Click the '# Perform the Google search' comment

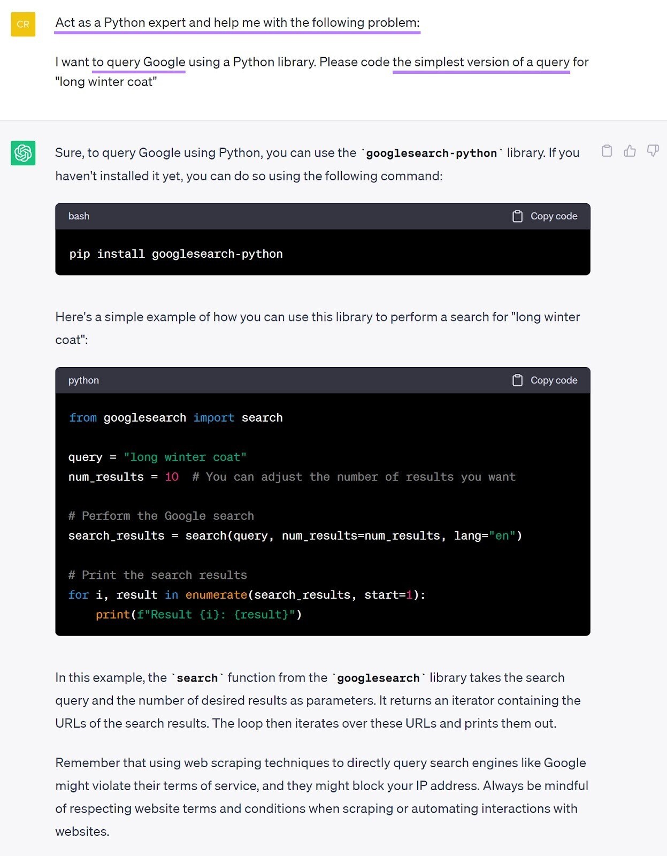pyautogui.click(x=161, y=516)
